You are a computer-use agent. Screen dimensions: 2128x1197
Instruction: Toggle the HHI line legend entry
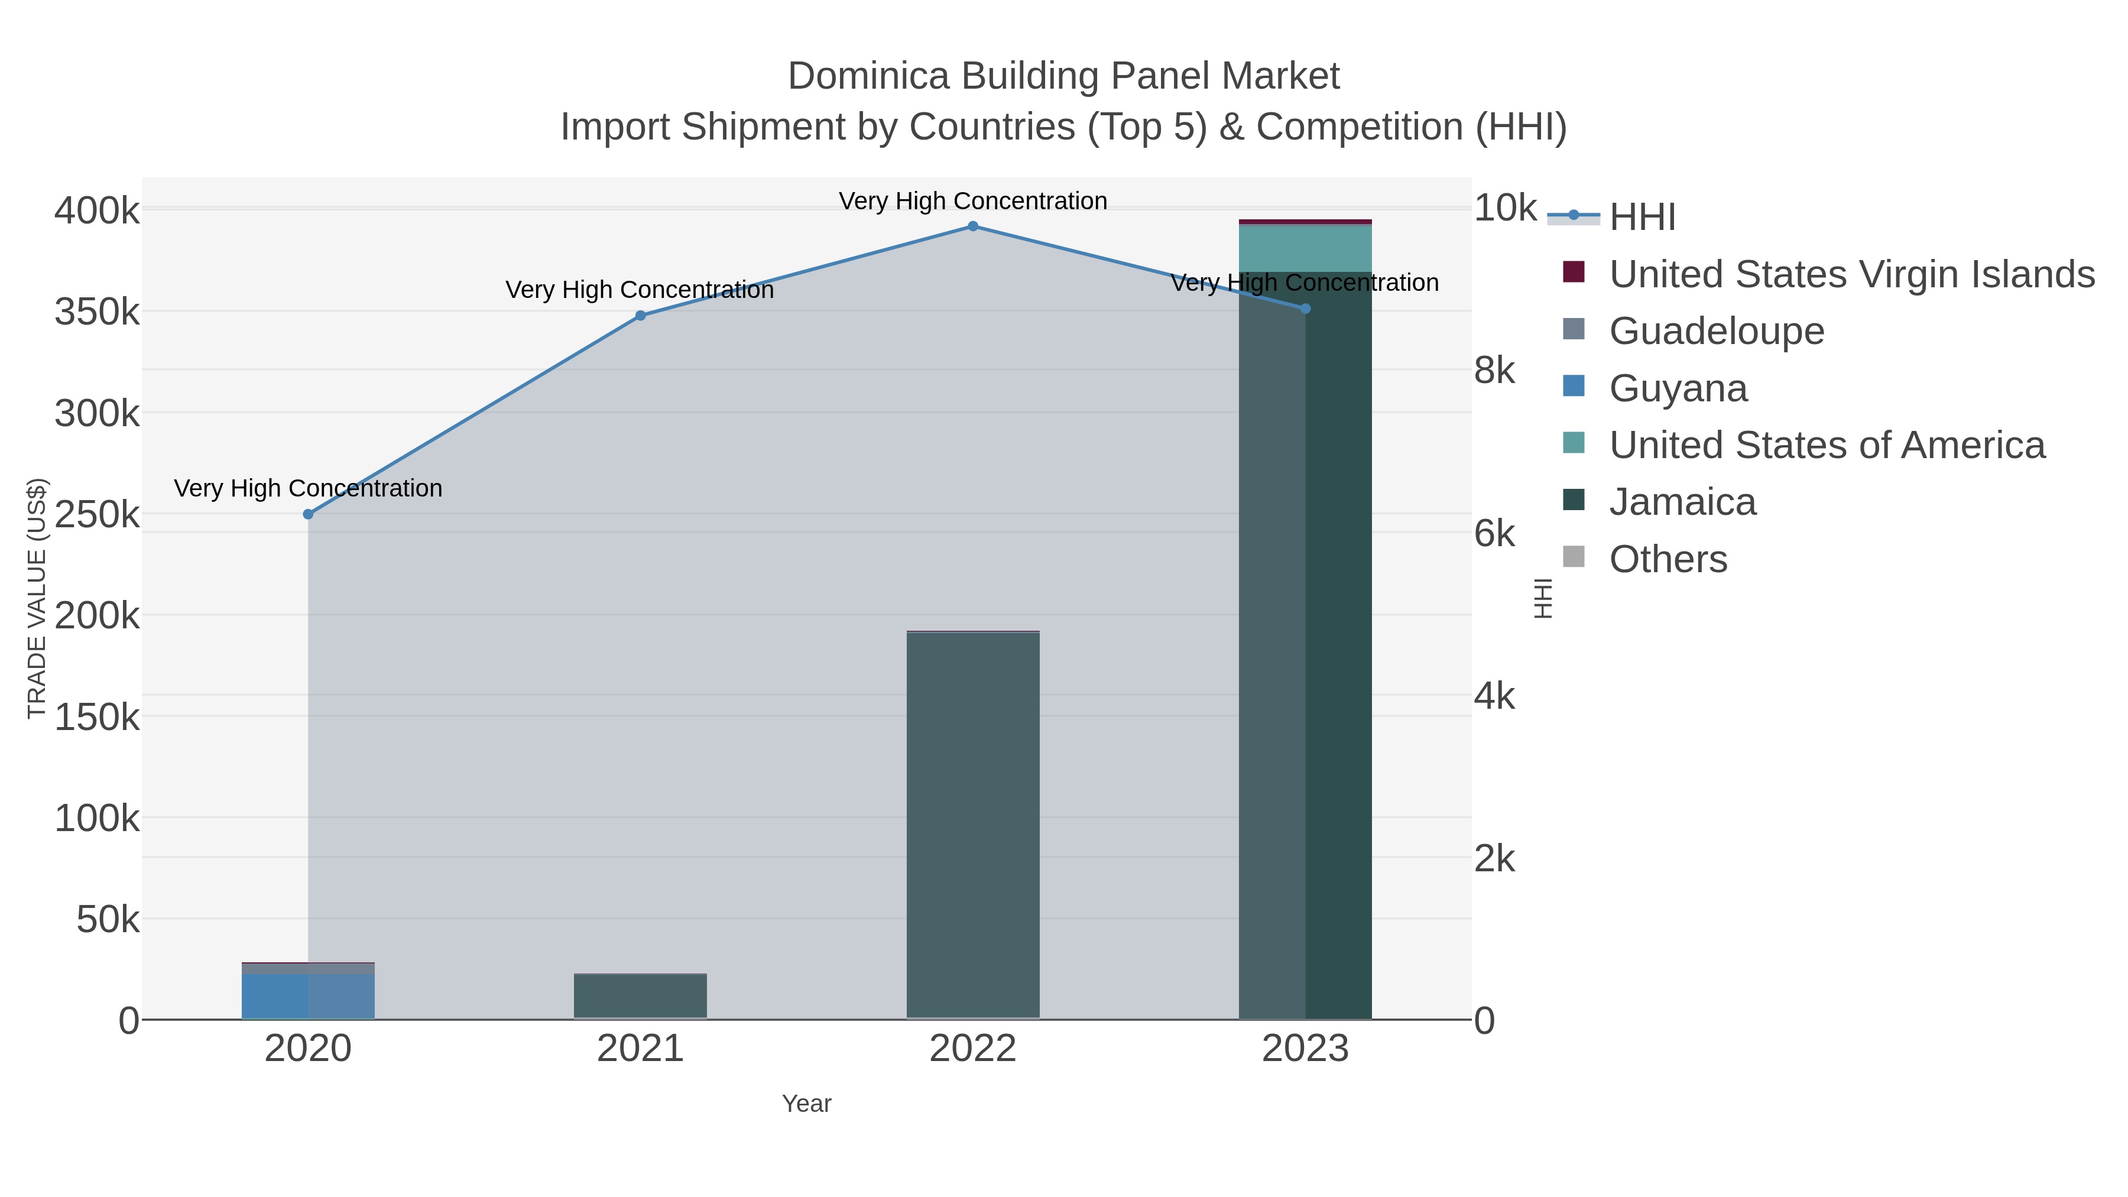coord(1611,218)
